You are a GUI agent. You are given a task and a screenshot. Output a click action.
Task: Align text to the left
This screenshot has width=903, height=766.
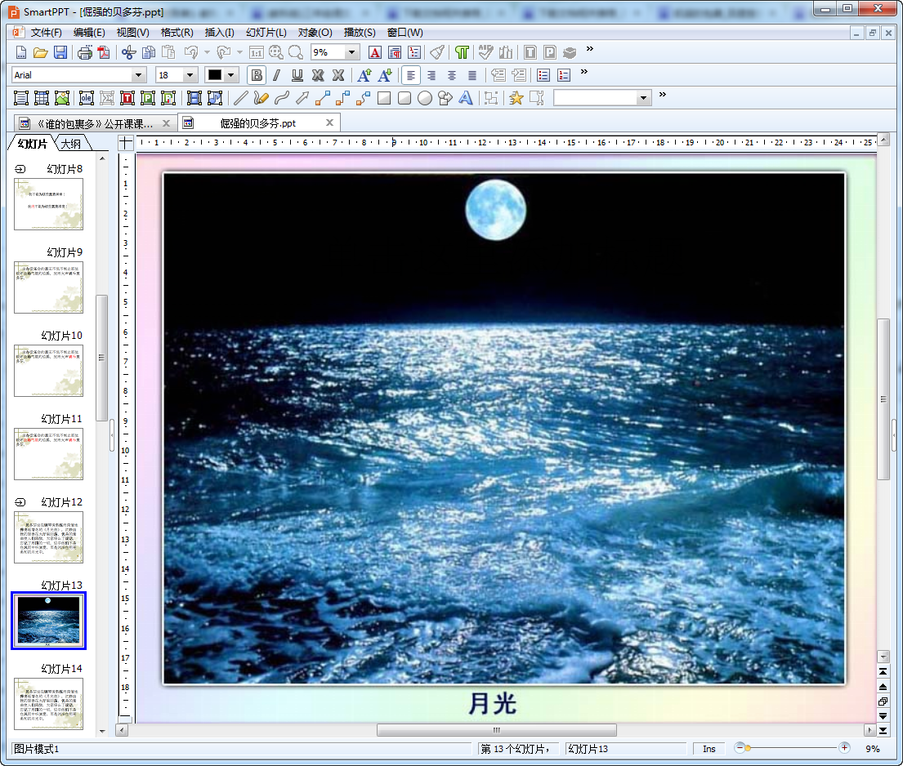point(410,75)
